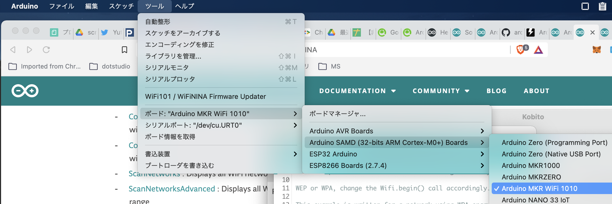Switch to the So Arduino tab

pos(463,32)
